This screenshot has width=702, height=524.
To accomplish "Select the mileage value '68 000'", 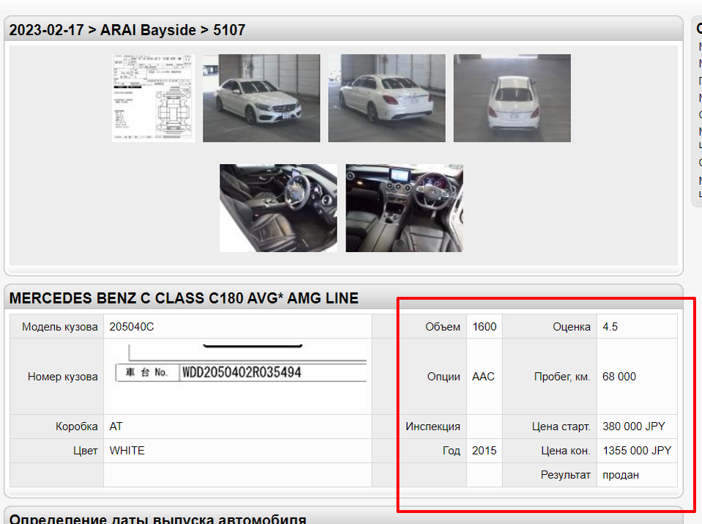I will click(x=619, y=377).
